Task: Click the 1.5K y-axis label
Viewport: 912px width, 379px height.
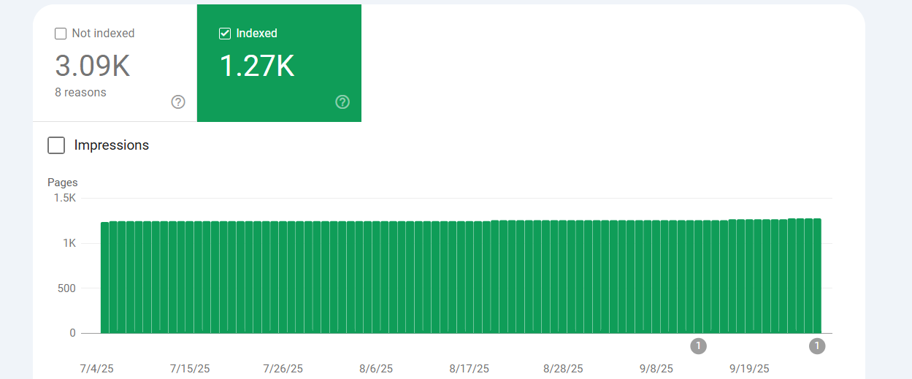Action: click(65, 198)
